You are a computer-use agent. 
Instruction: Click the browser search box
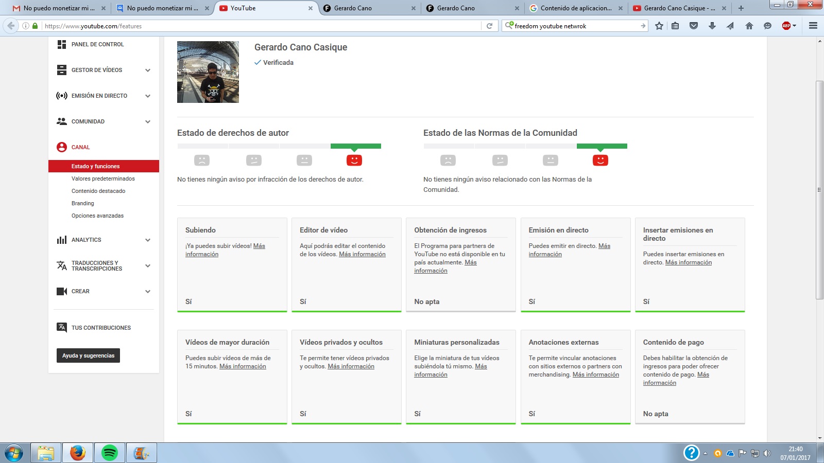[575, 26]
